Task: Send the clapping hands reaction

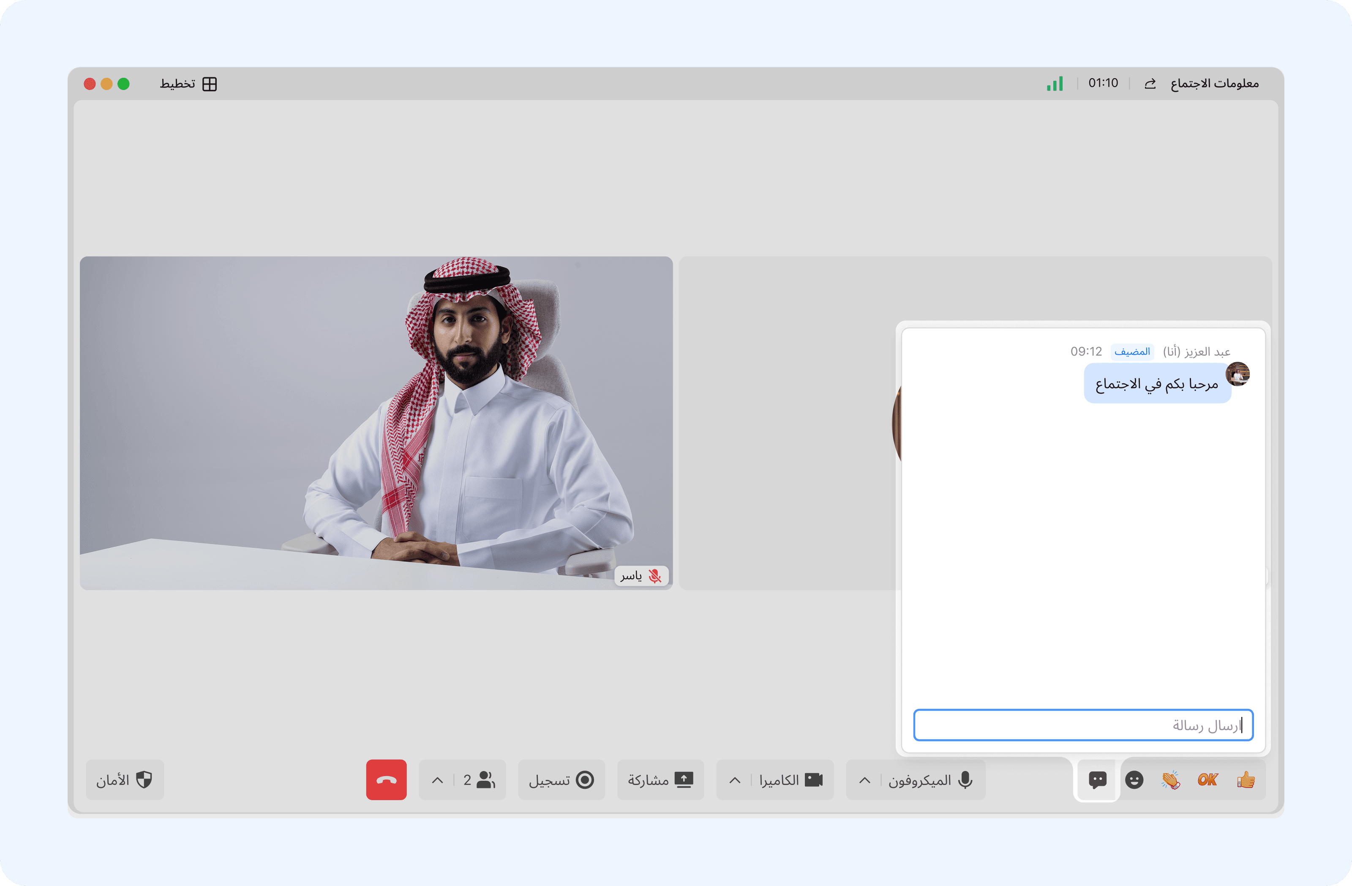Action: pyautogui.click(x=1170, y=780)
